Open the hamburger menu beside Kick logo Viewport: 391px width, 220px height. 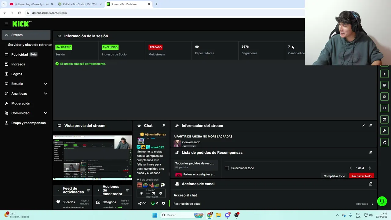[6, 24]
